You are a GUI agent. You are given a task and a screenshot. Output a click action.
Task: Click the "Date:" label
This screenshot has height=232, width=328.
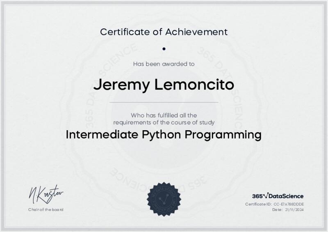(277, 210)
